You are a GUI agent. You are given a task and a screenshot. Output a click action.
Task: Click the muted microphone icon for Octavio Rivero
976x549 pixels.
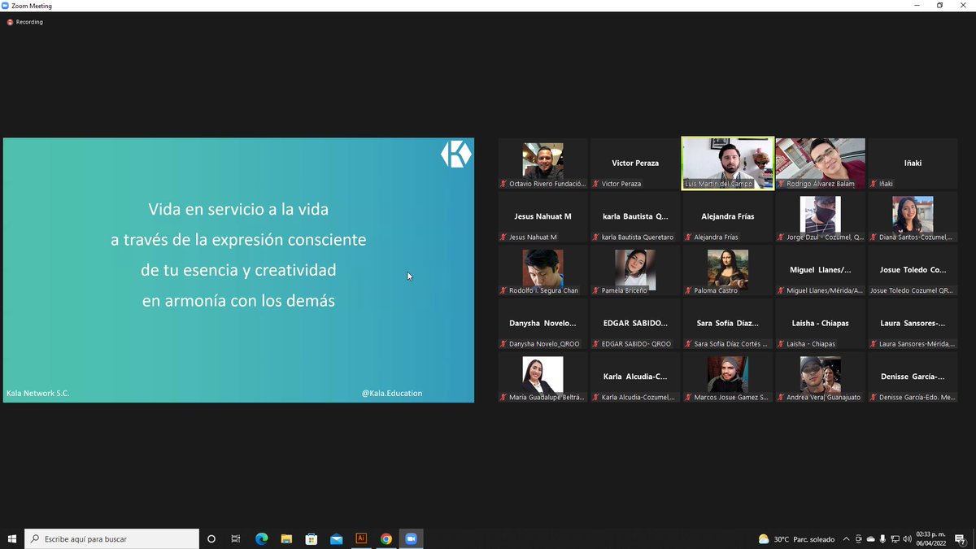coord(504,184)
